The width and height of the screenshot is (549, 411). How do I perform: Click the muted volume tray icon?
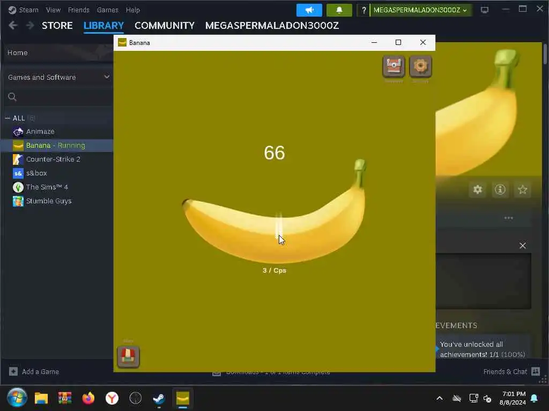(x=487, y=398)
